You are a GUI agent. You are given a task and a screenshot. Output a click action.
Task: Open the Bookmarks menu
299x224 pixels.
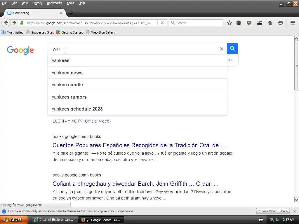[x=55, y=3]
